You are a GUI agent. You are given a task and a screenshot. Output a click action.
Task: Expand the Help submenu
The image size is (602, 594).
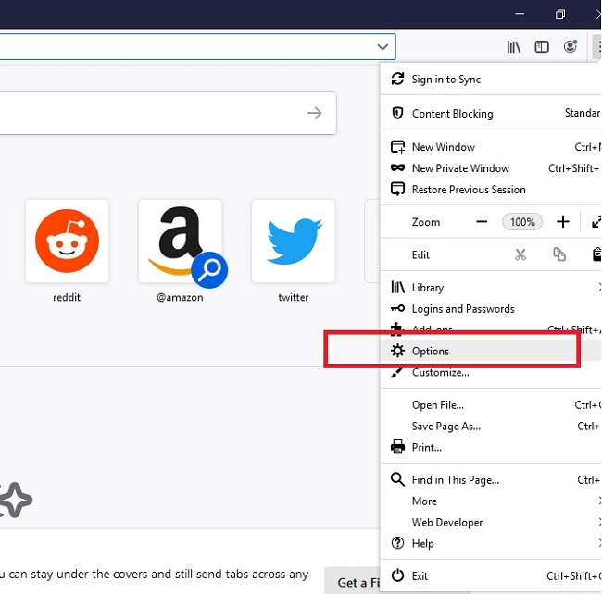[422, 543]
